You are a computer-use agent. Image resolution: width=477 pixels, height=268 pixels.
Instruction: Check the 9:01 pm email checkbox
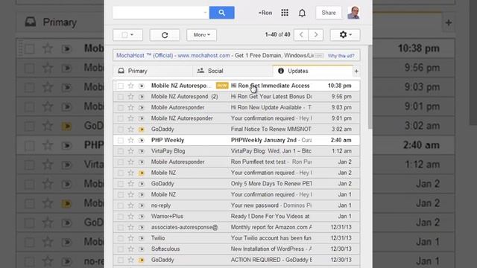pyautogui.click(x=121, y=118)
